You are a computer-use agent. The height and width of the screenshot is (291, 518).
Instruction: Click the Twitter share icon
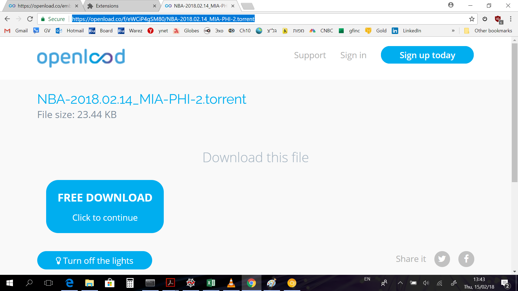point(442,259)
